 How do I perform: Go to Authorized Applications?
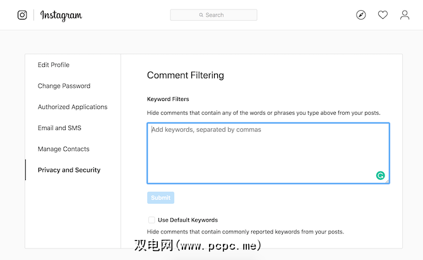pyautogui.click(x=73, y=107)
